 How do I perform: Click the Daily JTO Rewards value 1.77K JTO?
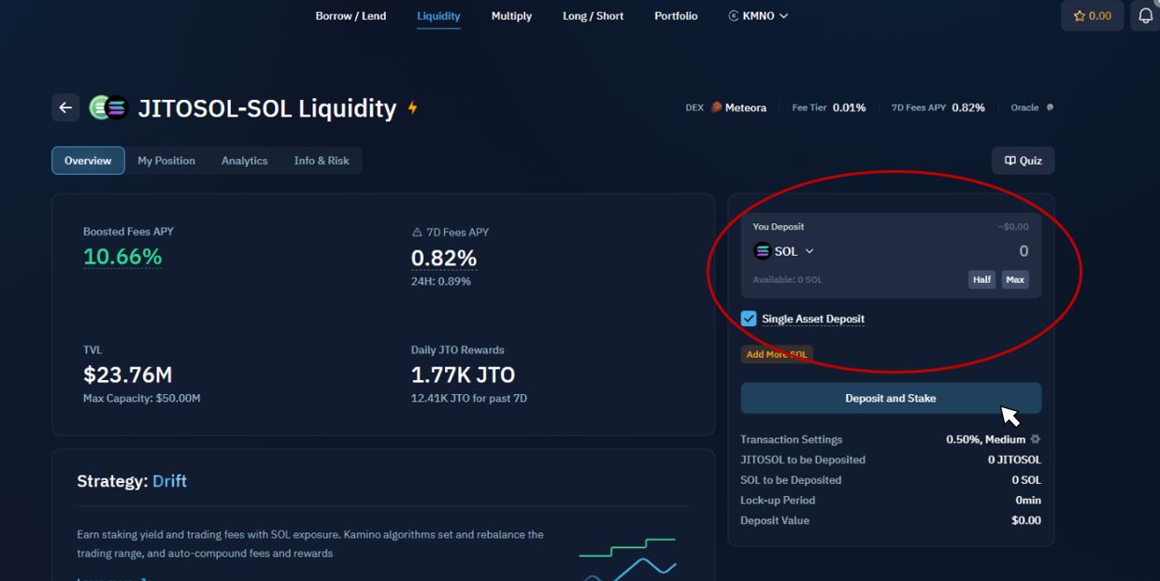click(x=463, y=375)
